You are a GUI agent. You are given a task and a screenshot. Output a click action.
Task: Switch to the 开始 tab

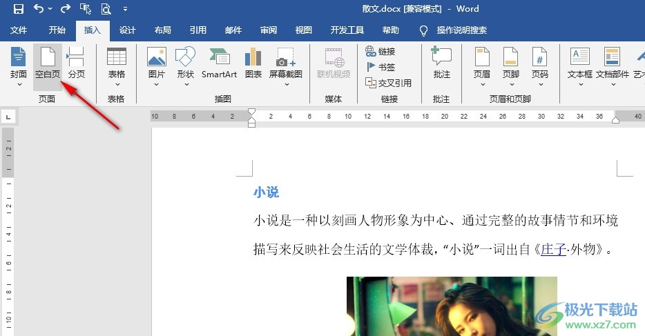coord(57,30)
